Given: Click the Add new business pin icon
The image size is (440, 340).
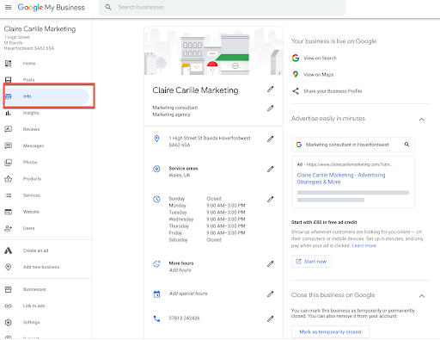Looking at the screenshot, I should [9, 267].
